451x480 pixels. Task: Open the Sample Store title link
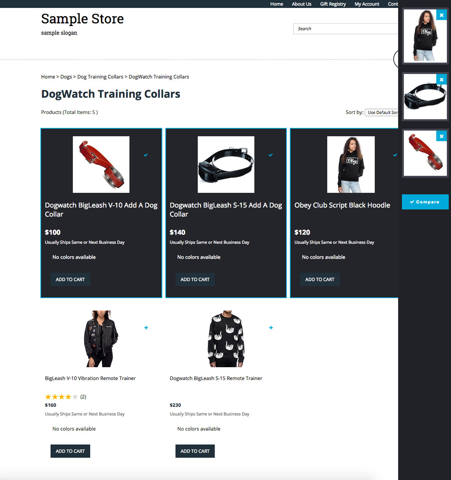[82, 18]
